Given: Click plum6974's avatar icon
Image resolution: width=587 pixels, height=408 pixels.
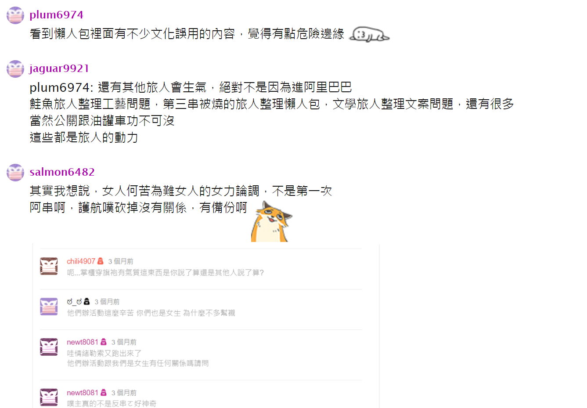Looking at the screenshot, I should (15, 15).
